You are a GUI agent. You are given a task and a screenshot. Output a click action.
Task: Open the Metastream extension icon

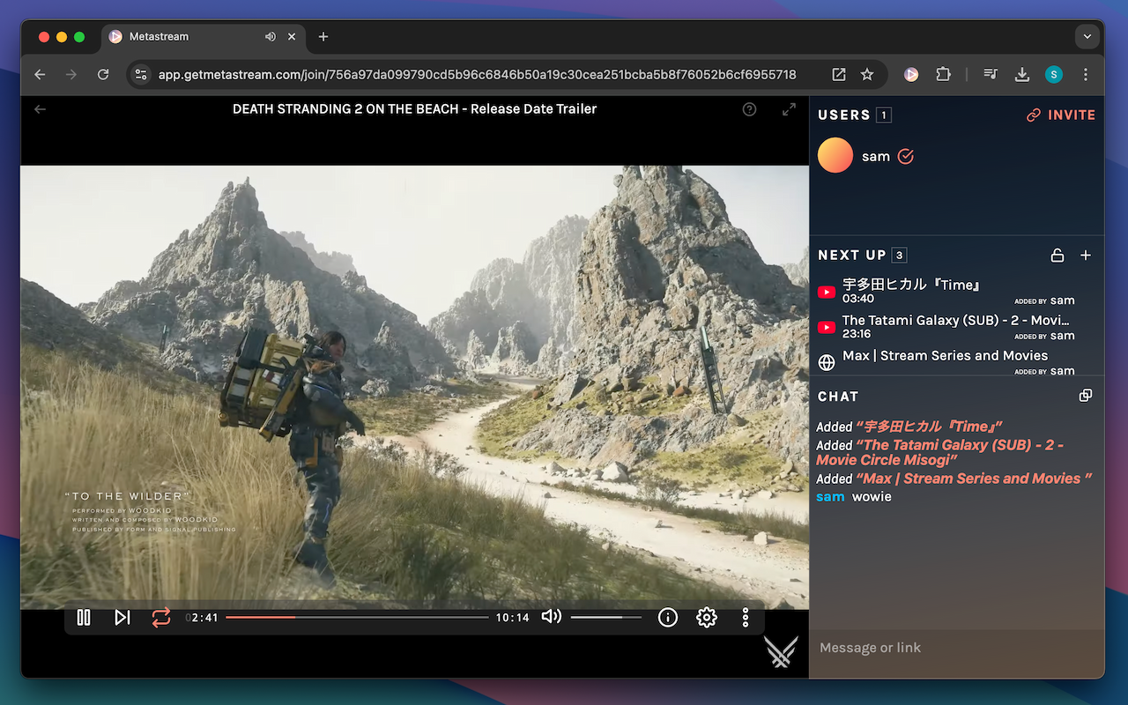pos(911,75)
